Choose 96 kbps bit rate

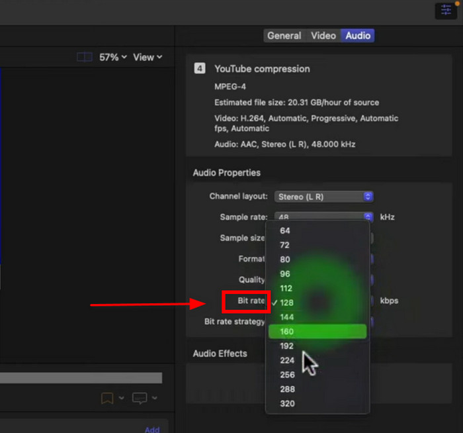(317, 273)
